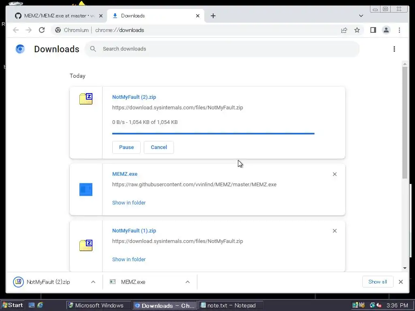The width and height of the screenshot is (415, 311).
Task: Open the MEMZ.exe file link
Action: 125,174
